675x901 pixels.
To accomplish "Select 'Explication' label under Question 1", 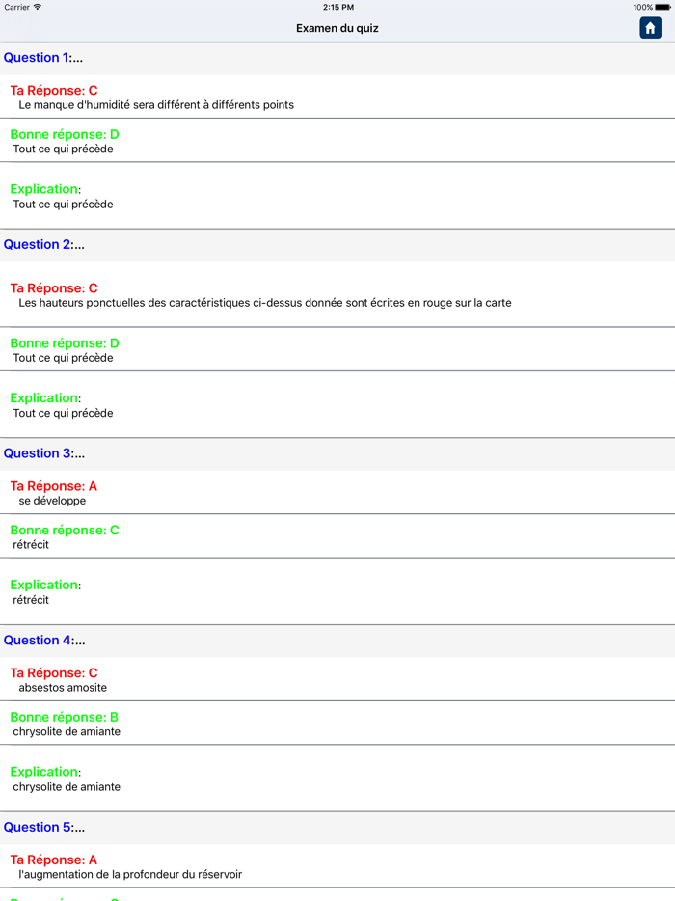I will pos(45,189).
